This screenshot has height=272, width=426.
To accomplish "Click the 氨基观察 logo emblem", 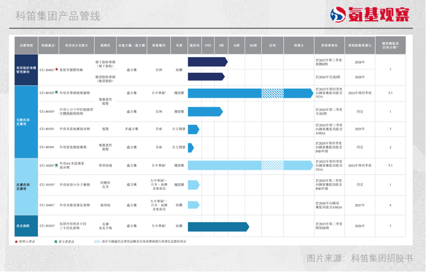I will 338,14.
